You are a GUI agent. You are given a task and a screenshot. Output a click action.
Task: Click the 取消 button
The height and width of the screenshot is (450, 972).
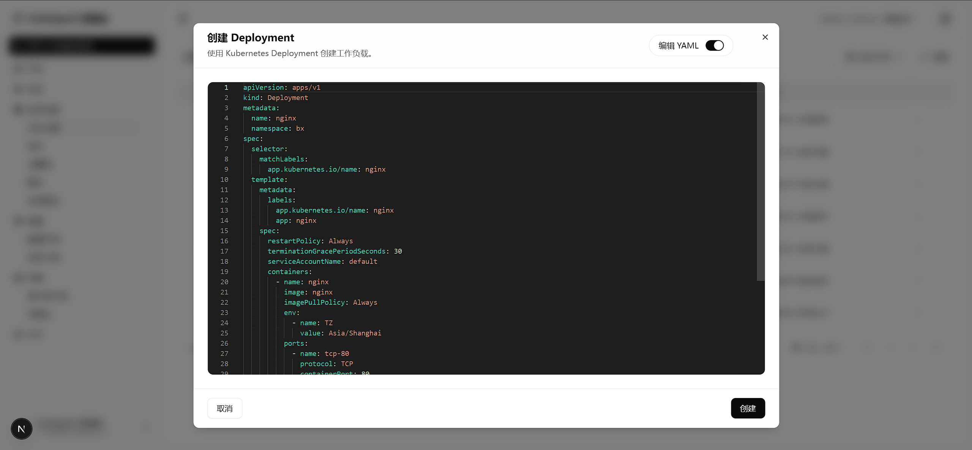click(x=224, y=408)
